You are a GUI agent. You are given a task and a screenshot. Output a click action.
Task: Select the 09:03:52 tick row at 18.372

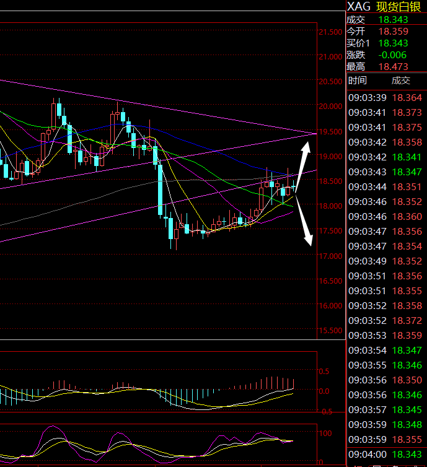click(385, 321)
